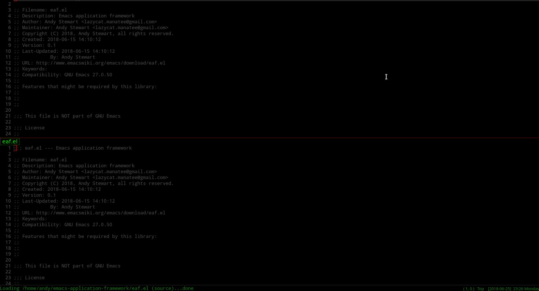The image size is (539, 291).
Task: Open the emacswiki URL in upper window
Action: click(101, 63)
